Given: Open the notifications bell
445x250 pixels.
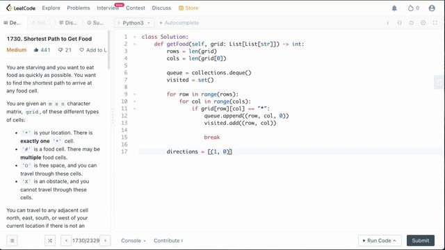Looking at the screenshot, I should tap(394, 8).
